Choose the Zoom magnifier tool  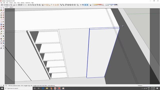click(1, 41)
